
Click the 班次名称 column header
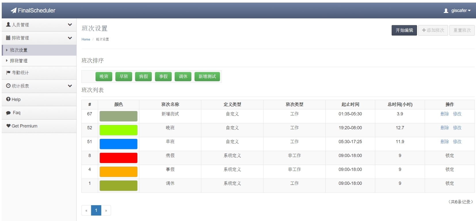click(170, 104)
